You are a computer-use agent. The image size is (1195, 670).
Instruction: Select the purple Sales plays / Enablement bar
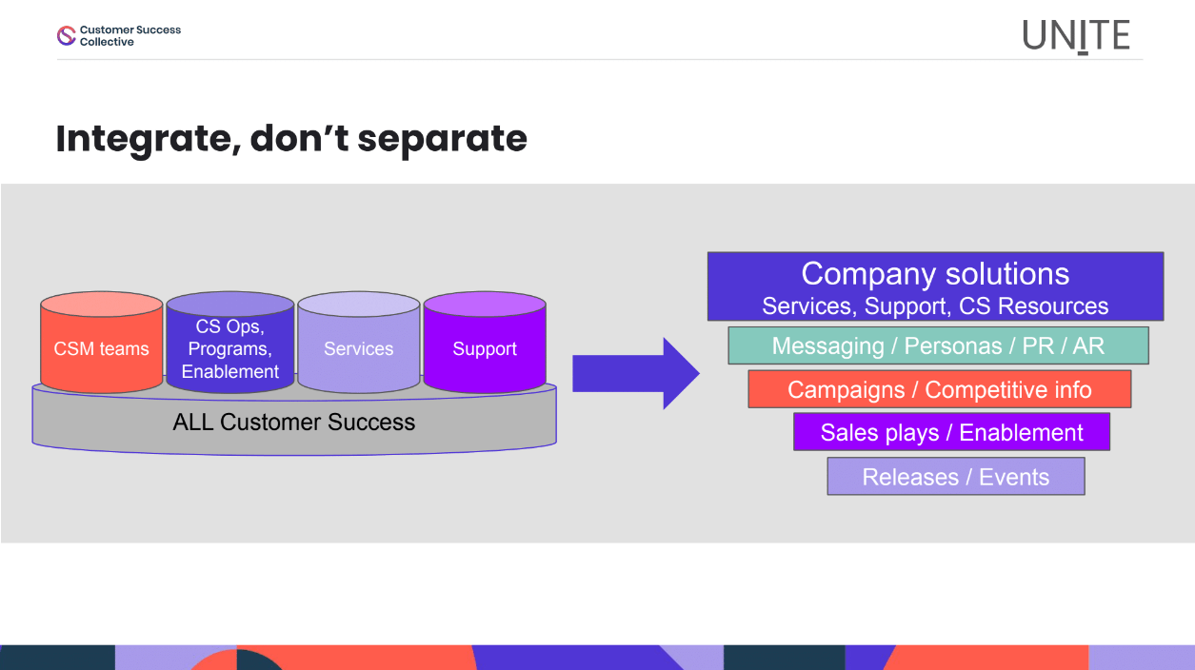point(951,432)
